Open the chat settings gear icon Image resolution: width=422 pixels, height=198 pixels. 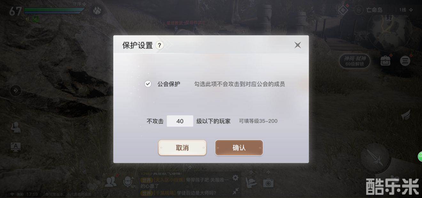[x=235, y=178]
